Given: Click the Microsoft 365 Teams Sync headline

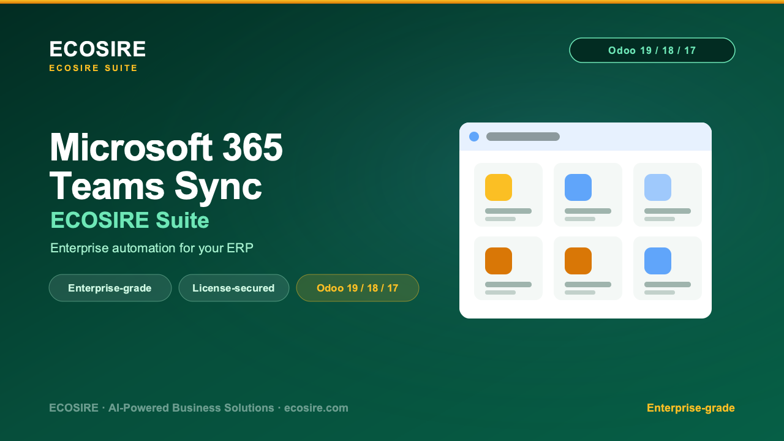Looking at the screenshot, I should pos(166,166).
